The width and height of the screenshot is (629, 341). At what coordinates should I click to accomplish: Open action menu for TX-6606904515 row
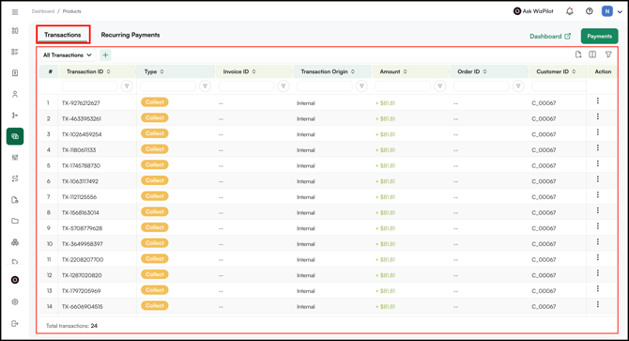pyautogui.click(x=598, y=304)
